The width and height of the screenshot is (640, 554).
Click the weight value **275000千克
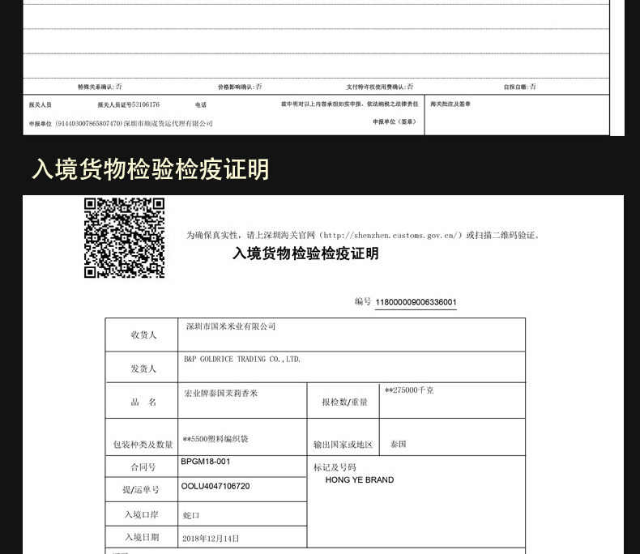click(x=409, y=390)
